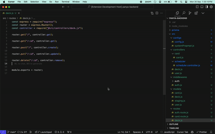The width and height of the screenshot is (215, 134).
Task: Open Cursor Tab status item
Action: point(182,132)
